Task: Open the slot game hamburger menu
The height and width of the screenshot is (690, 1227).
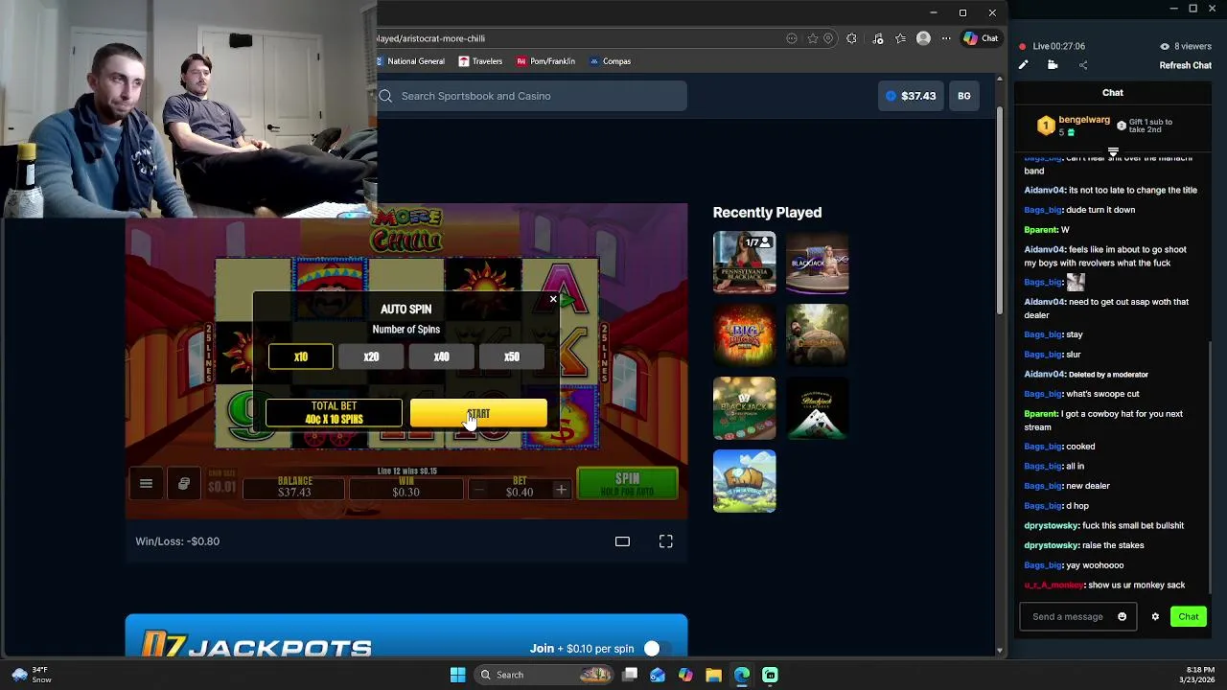Action: point(146,484)
